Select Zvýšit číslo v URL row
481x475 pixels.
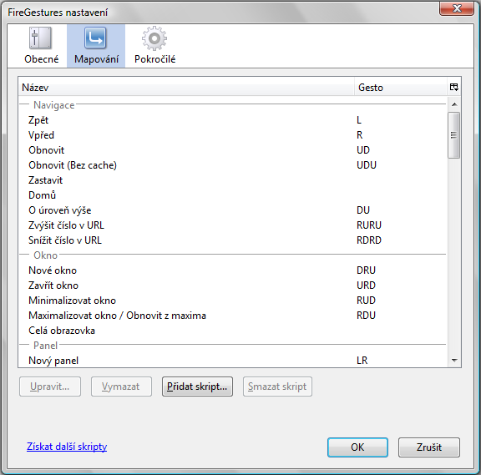click(232, 225)
